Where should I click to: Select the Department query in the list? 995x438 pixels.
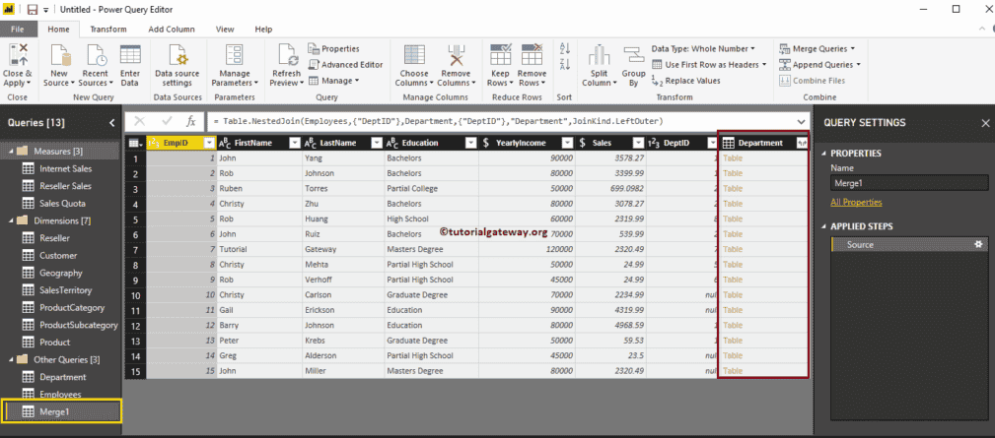pos(62,377)
